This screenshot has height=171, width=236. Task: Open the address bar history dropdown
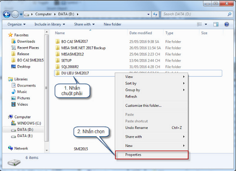click(148, 14)
